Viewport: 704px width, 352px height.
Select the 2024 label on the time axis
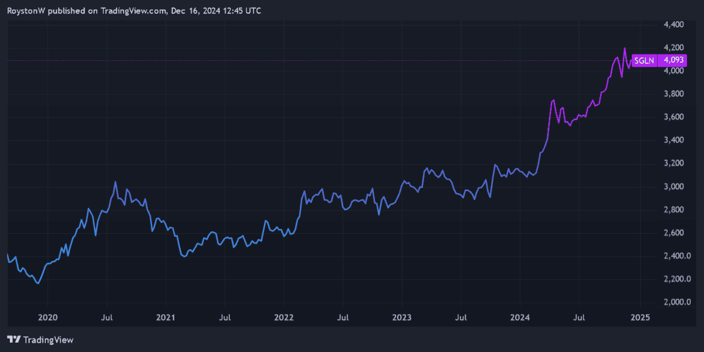[x=520, y=317]
